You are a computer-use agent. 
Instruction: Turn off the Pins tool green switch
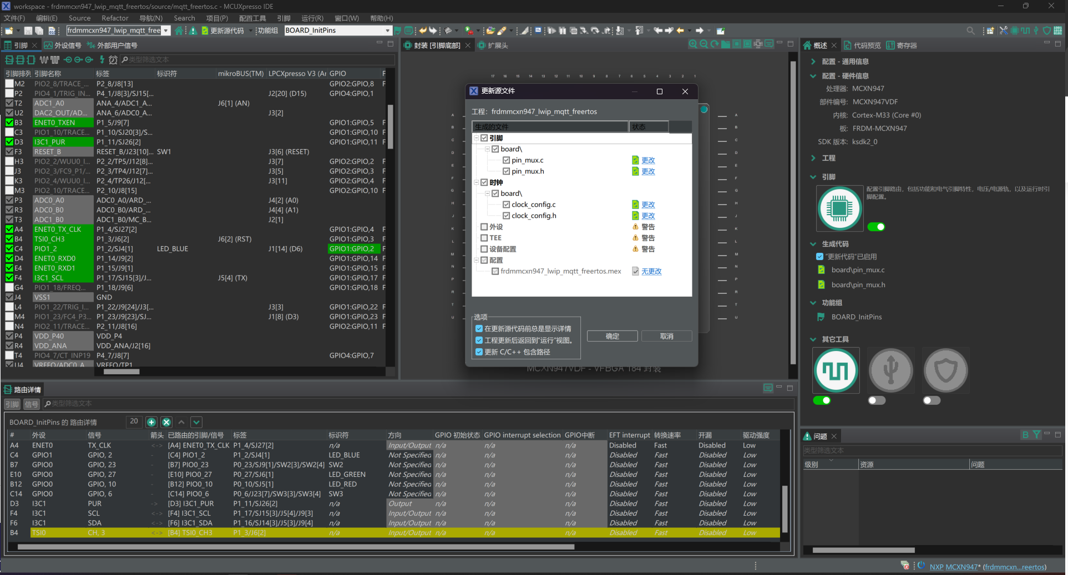[x=877, y=227]
